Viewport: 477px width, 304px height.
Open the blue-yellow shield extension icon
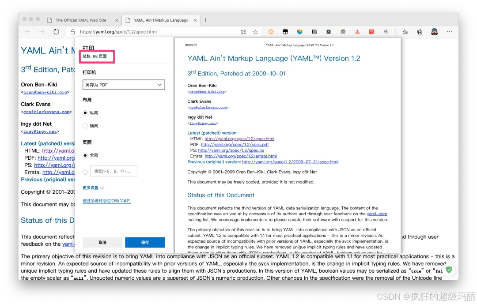(299, 32)
